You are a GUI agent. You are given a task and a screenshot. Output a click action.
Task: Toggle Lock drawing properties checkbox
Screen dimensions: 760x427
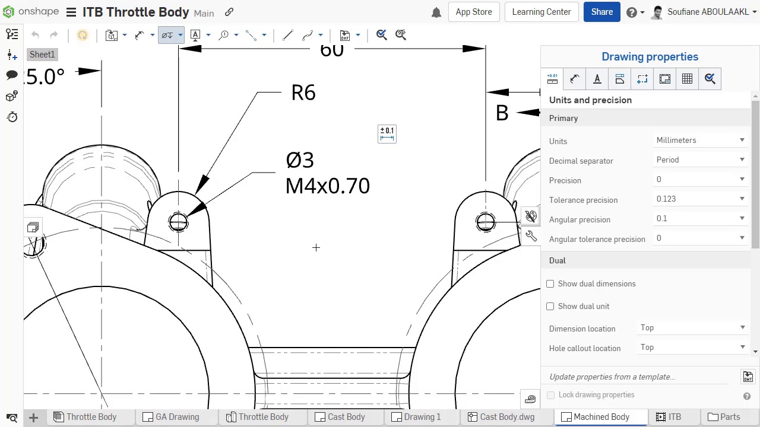pyautogui.click(x=551, y=395)
